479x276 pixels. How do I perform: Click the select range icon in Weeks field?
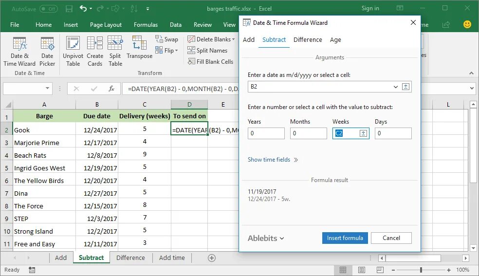pyautogui.click(x=363, y=133)
